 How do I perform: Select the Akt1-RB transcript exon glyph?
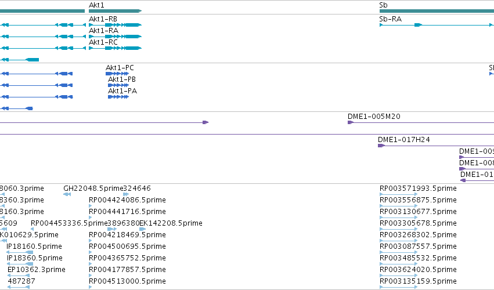click(x=116, y=25)
